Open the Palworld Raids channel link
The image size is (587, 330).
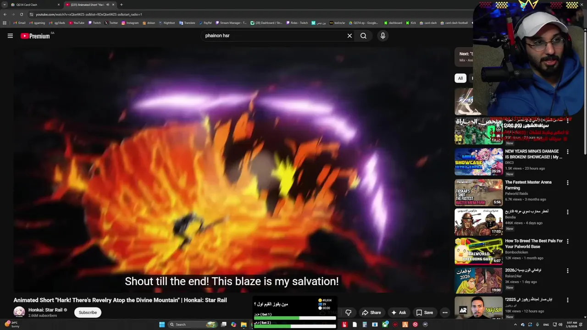pos(516,193)
